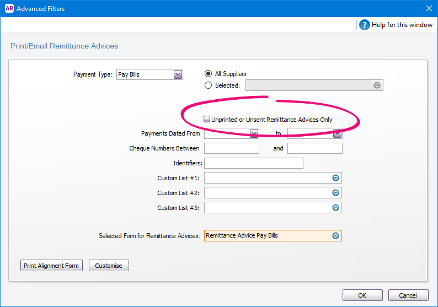
Task: Click the blue Help question mark icon
Action: 365,25
